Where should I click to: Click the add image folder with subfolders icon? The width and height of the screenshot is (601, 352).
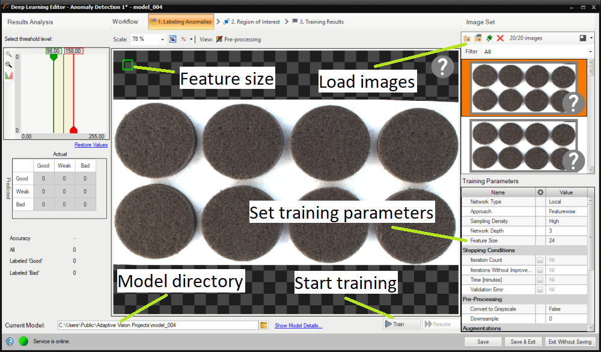click(478, 38)
